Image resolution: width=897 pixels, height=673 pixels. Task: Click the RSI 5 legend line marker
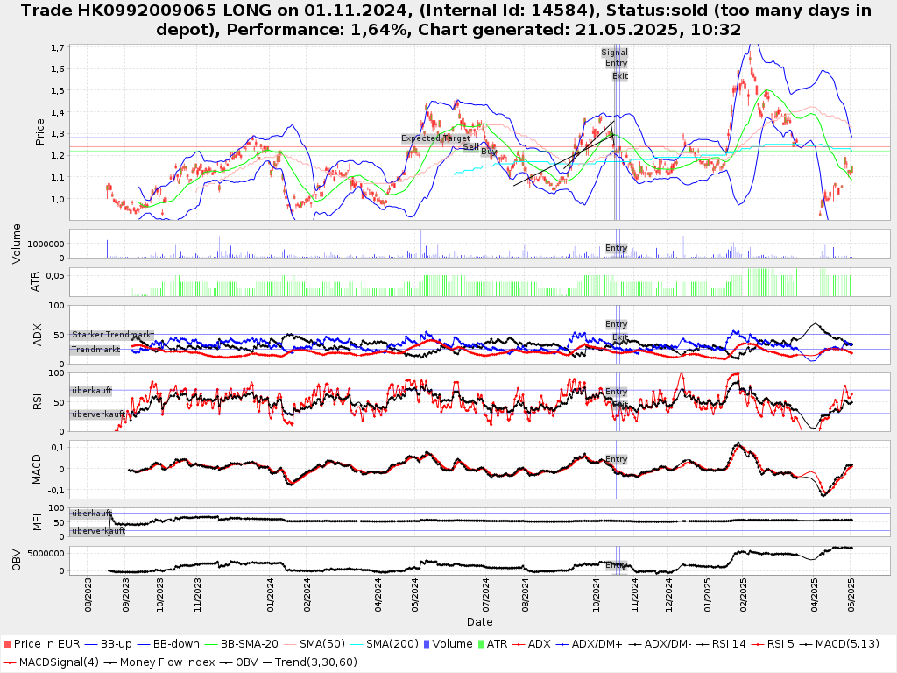point(758,644)
